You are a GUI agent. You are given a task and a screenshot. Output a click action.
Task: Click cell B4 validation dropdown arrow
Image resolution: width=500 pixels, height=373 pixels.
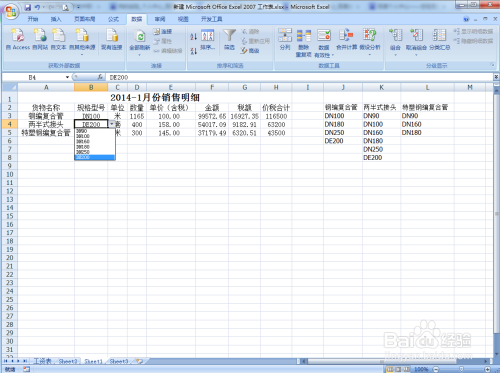(x=111, y=124)
